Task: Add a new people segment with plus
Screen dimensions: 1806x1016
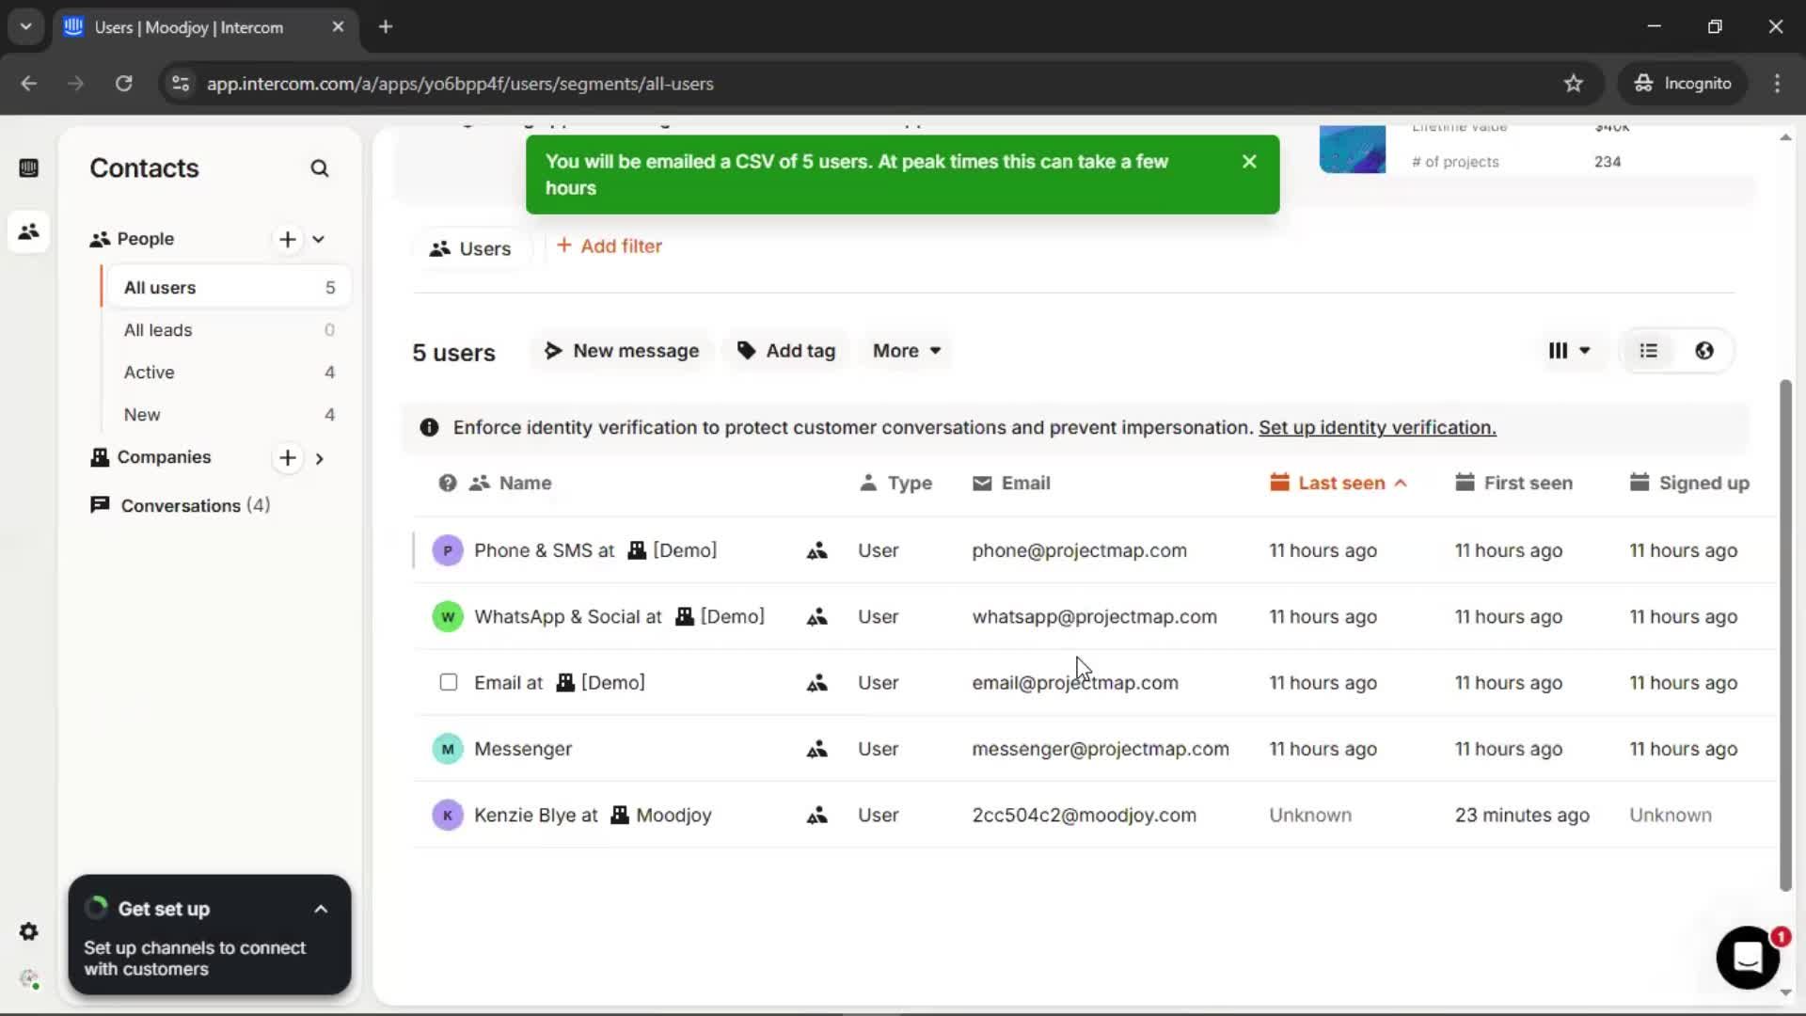Action: point(288,239)
